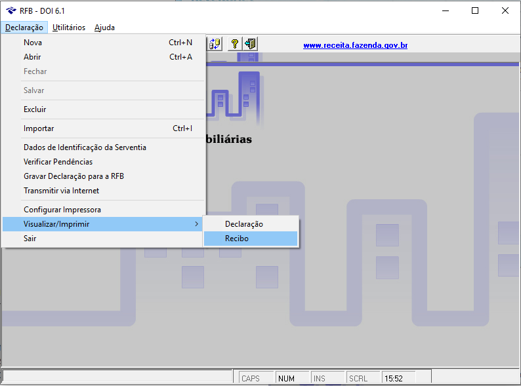Viewport: 521px width, 386px height.
Task: Open Configurar Impressora
Action: click(x=103, y=210)
